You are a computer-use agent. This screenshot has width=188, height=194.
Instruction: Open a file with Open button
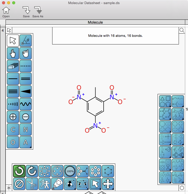tap(6, 12)
